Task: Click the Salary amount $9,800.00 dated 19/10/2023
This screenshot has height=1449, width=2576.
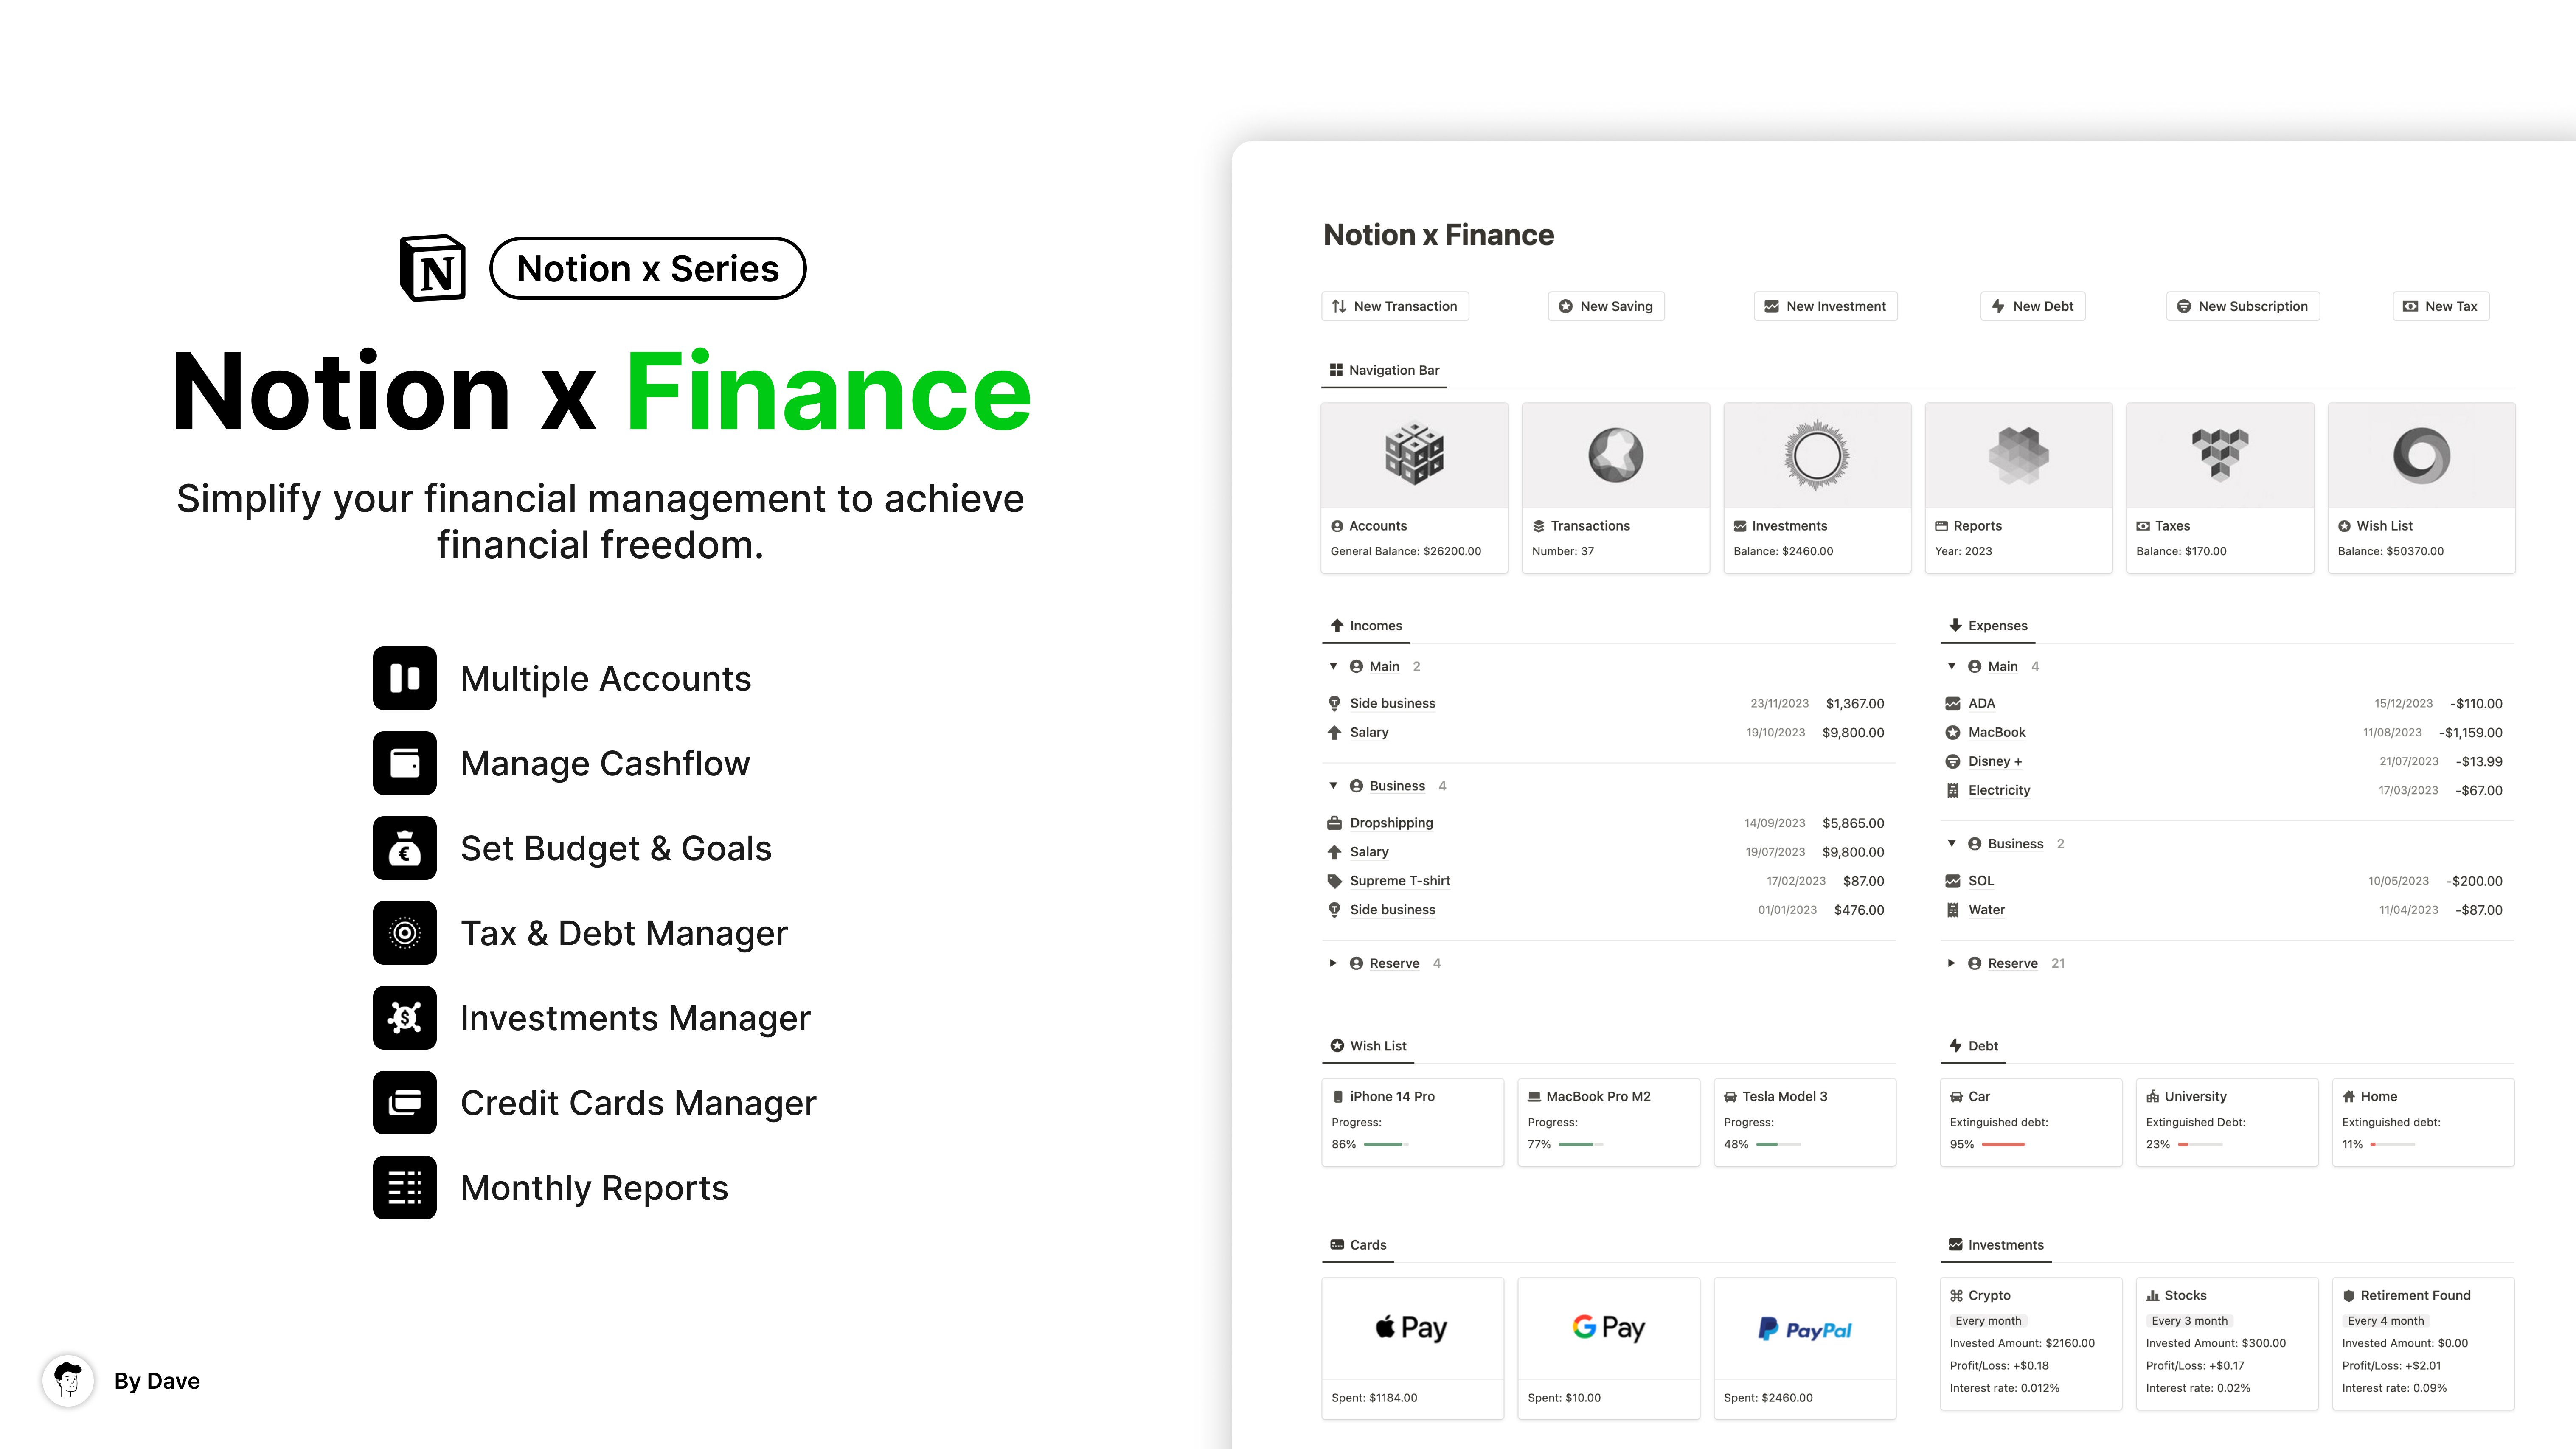Action: [1853, 732]
